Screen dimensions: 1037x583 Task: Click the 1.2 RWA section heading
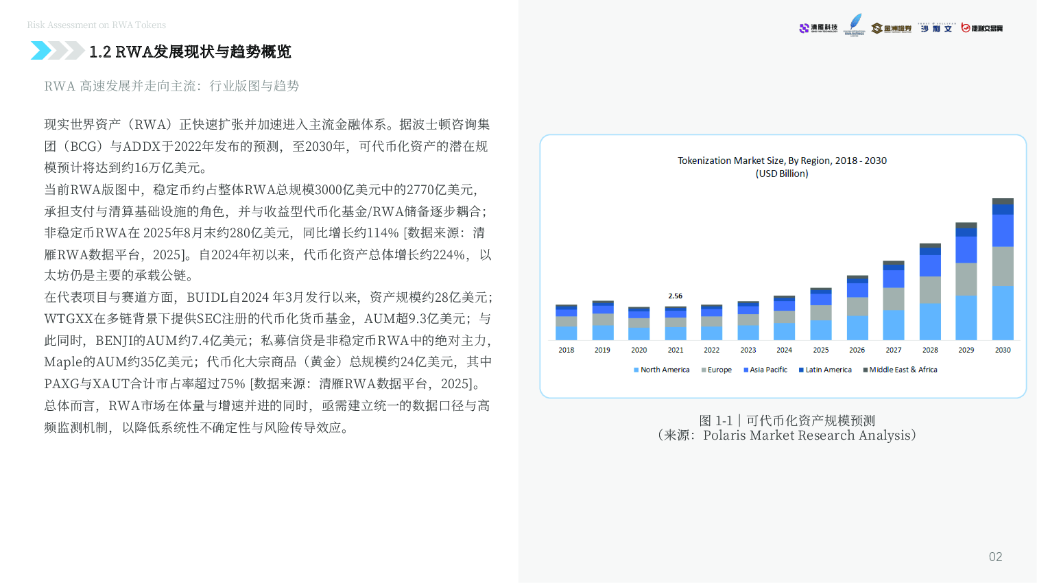(190, 51)
